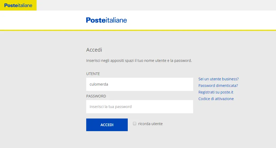Click the yellow divider line below header
The width and height of the screenshot is (276, 148).
pos(138,30)
